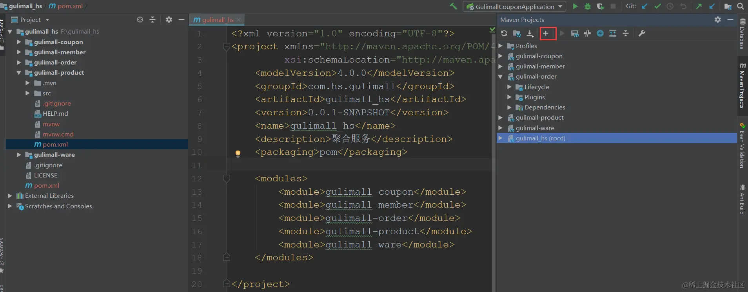The height and width of the screenshot is (292, 748).
Task: Click the Git update project arrow
Action: (x=645, y=6)
